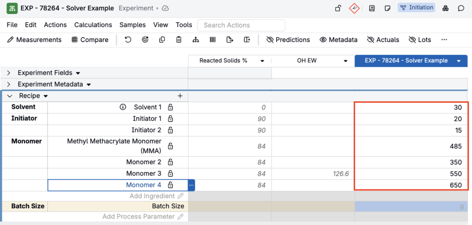The height and width of the screenshot is (225, 472).
Task: Open the comments speech bubble icon
Action: pyautogui.click(x=461, y=8)
